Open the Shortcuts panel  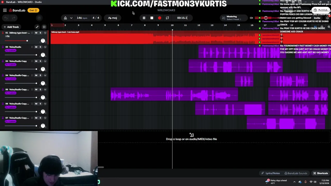[320, 173]
